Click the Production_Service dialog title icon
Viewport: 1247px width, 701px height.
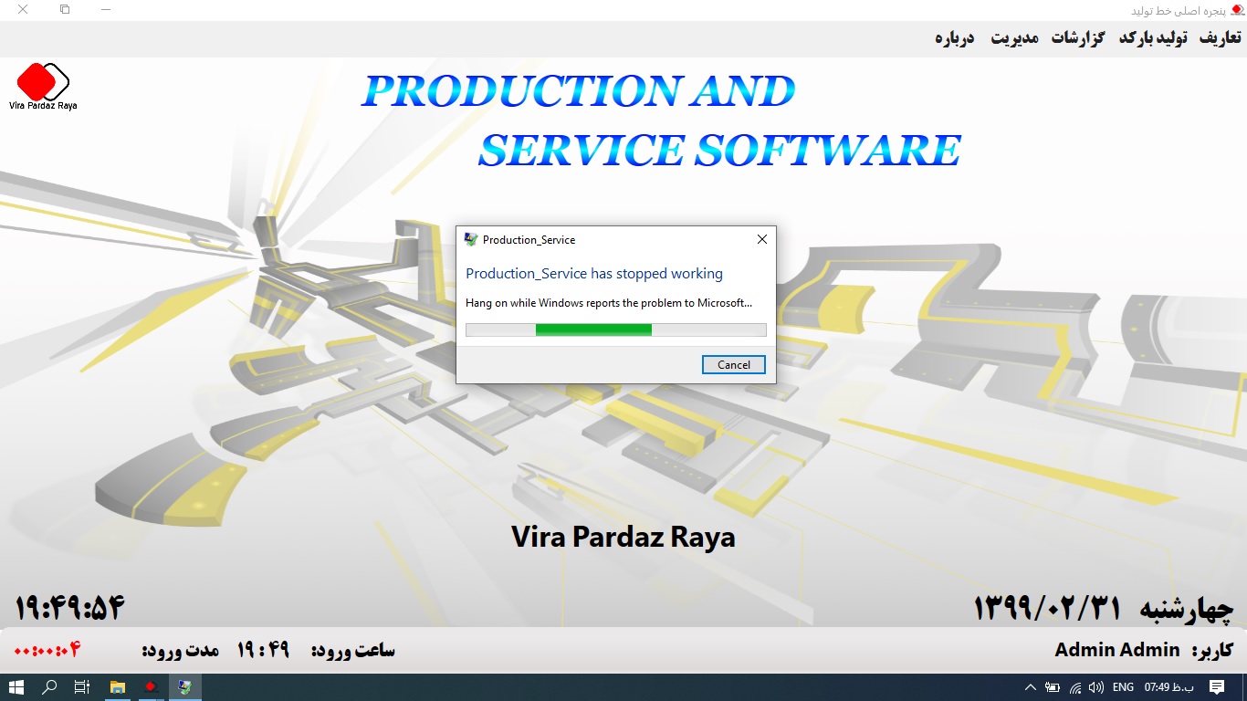pos(471,239)
